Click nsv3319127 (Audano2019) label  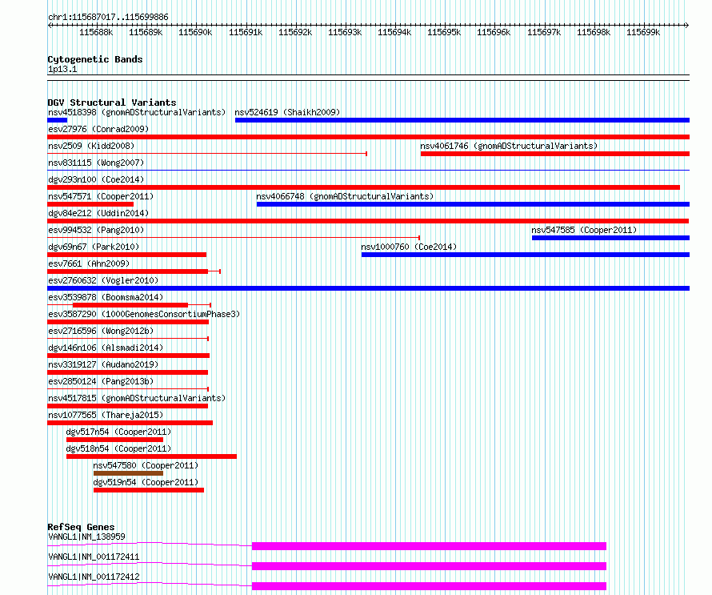(x=103, y=364)
